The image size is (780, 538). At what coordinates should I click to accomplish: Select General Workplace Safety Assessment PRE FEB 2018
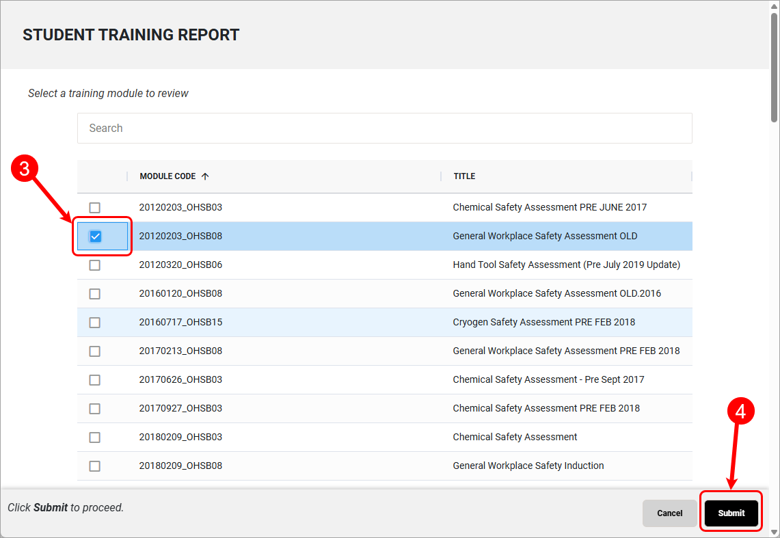(566, 351)
